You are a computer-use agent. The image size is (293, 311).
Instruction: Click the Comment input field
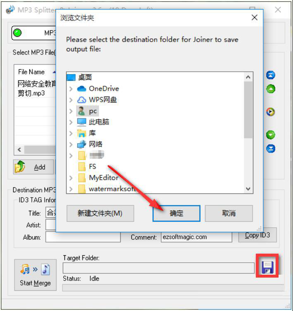[x=196, y=237]
